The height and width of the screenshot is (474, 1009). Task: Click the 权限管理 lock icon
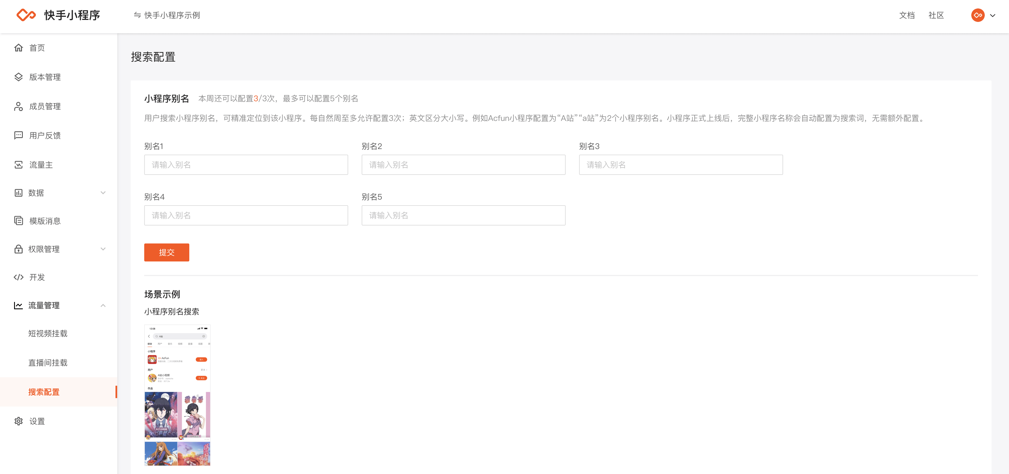[19, 249]
